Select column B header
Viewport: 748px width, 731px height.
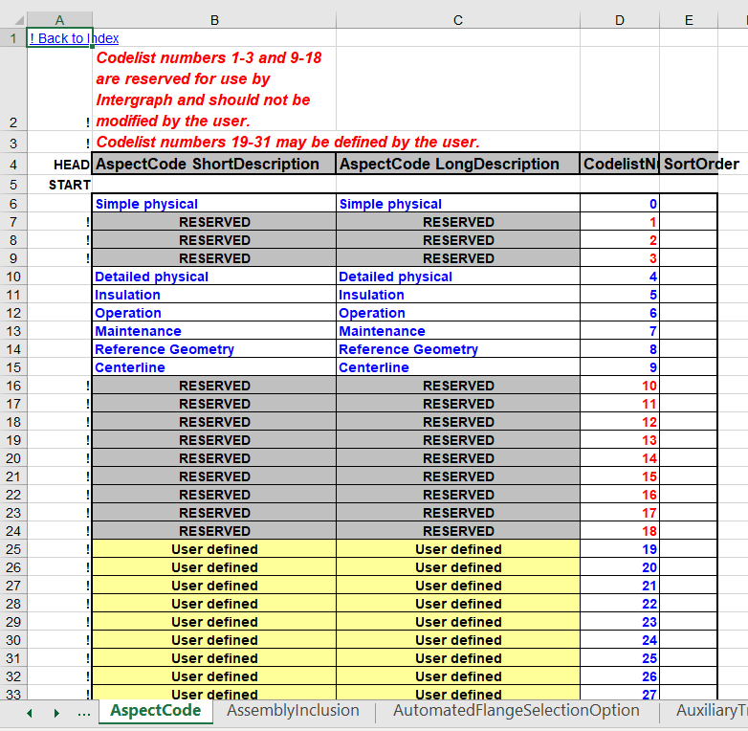point(214,20)
